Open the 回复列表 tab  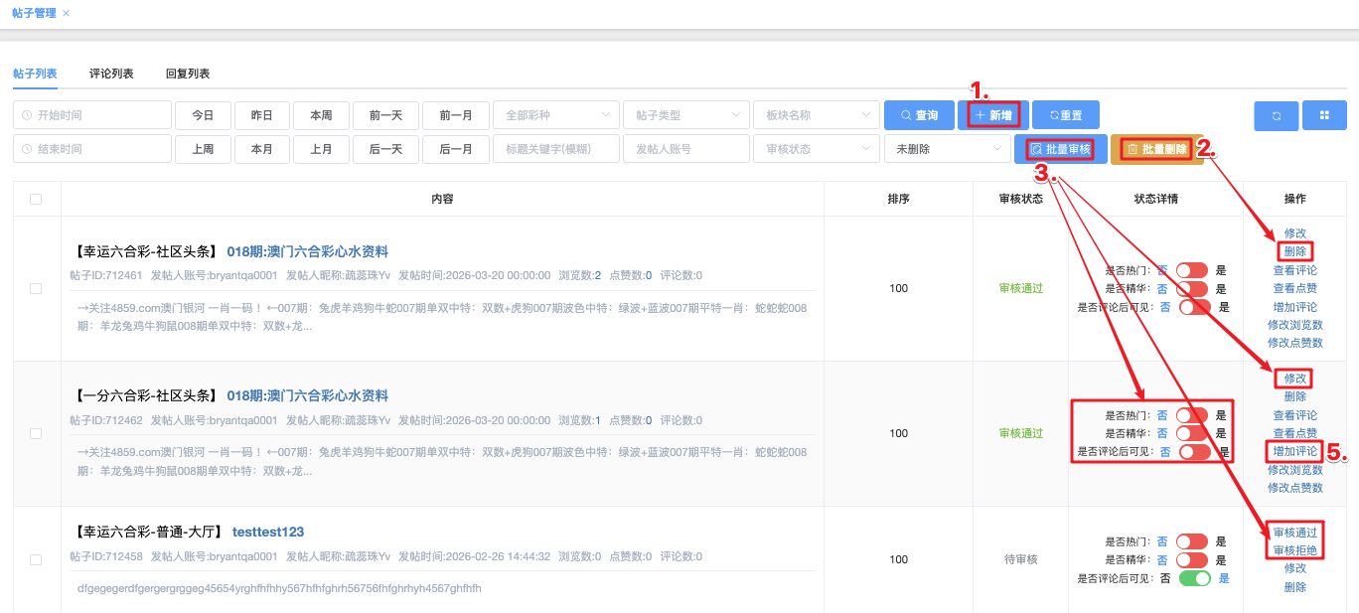[x=188, y=74]
